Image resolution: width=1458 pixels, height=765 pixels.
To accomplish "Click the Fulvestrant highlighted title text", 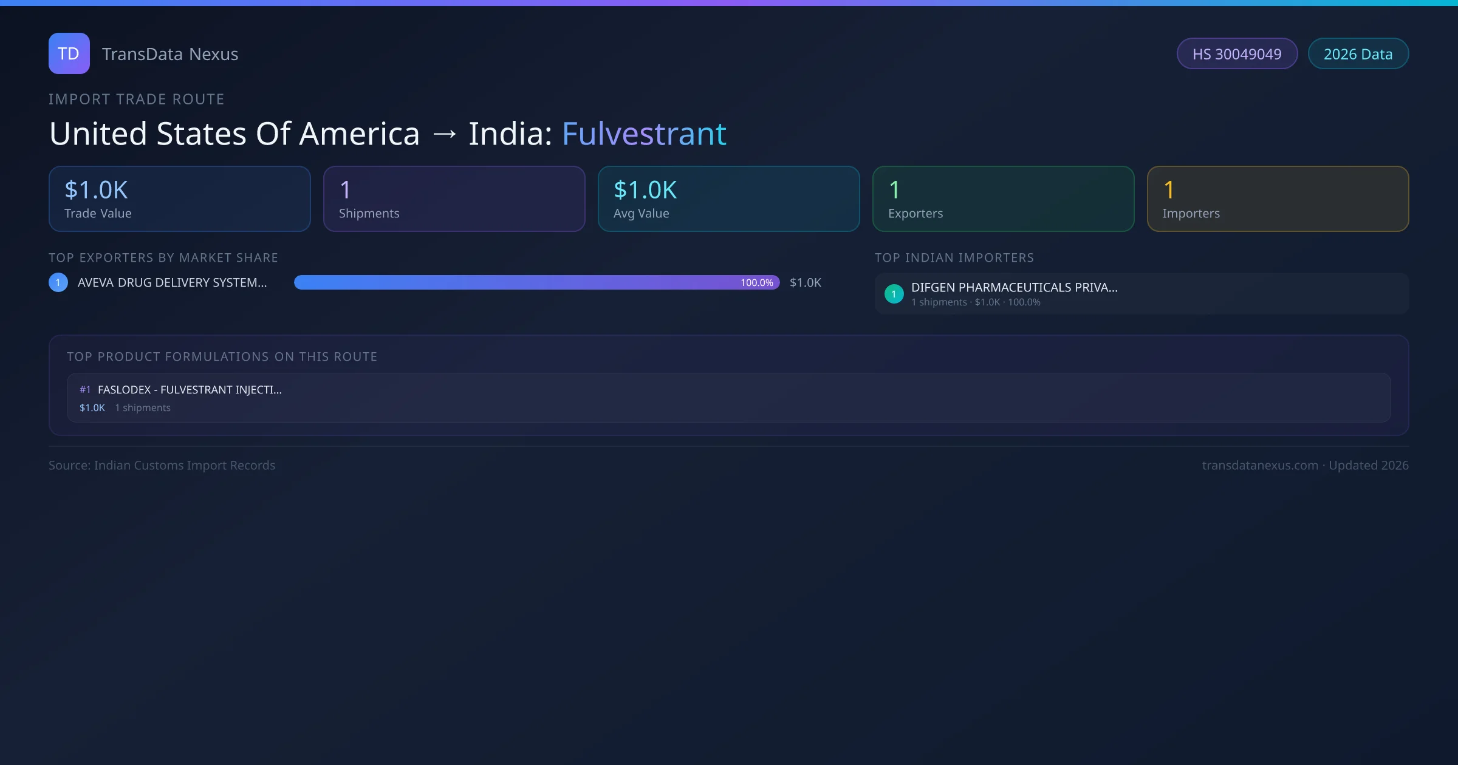I will [644, 133].
